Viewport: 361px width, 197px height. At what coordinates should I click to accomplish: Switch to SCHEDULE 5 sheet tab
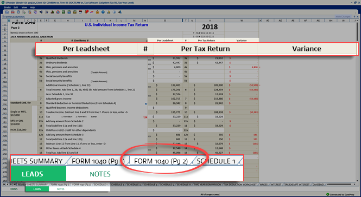tap(167, 185)
